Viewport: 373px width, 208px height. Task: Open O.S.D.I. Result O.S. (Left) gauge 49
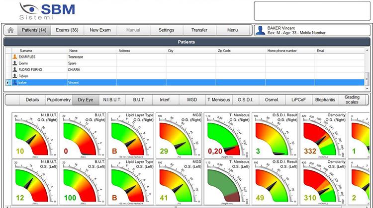[x=275, y=182]
